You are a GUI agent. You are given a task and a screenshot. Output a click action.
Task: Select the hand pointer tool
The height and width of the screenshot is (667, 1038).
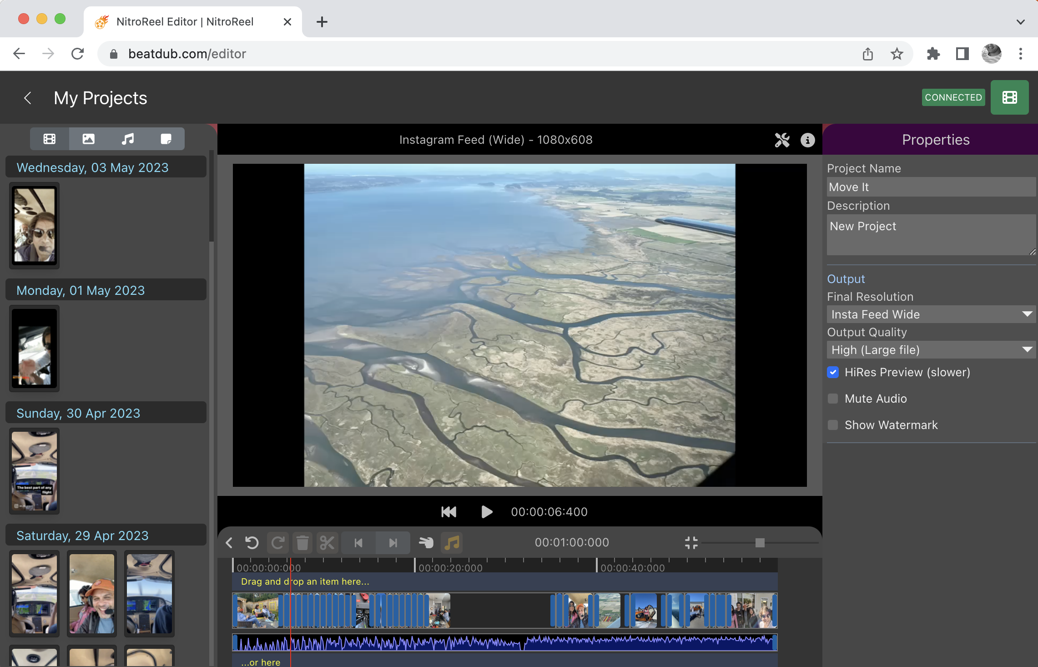click(x=426, y=543)
